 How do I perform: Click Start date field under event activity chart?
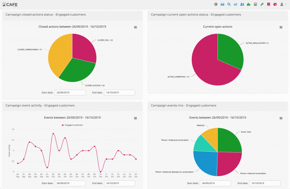[70, 183]
